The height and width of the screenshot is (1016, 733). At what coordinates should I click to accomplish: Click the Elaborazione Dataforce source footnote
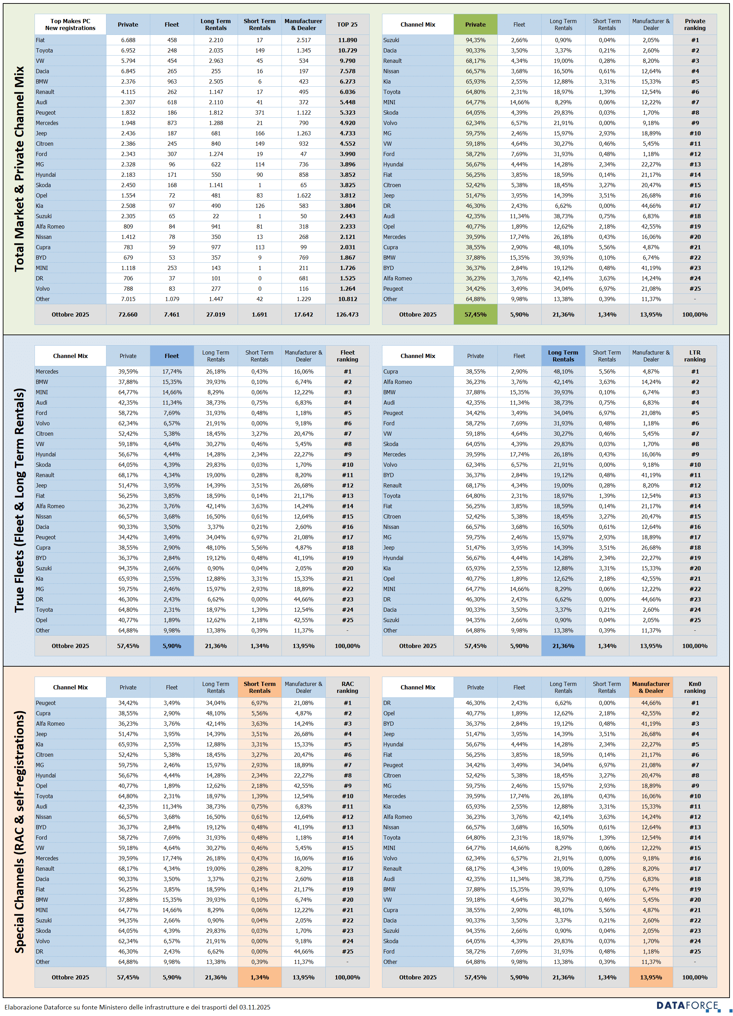(x=137, y=1007)
